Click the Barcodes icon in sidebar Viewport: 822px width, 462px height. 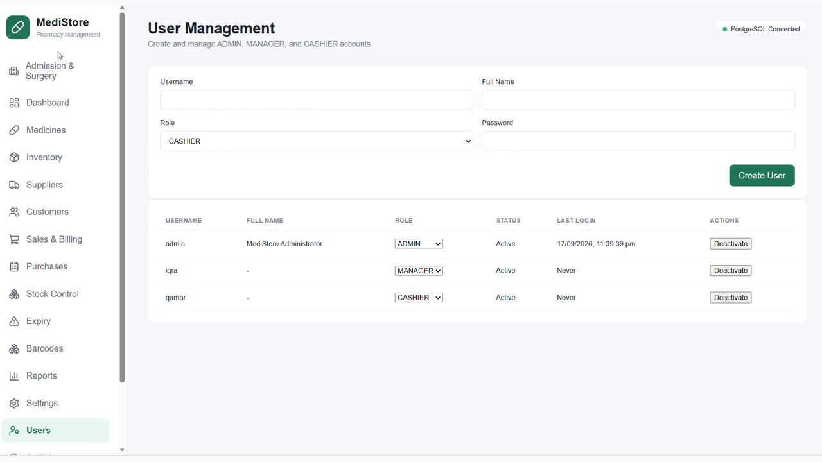point(14,348)
